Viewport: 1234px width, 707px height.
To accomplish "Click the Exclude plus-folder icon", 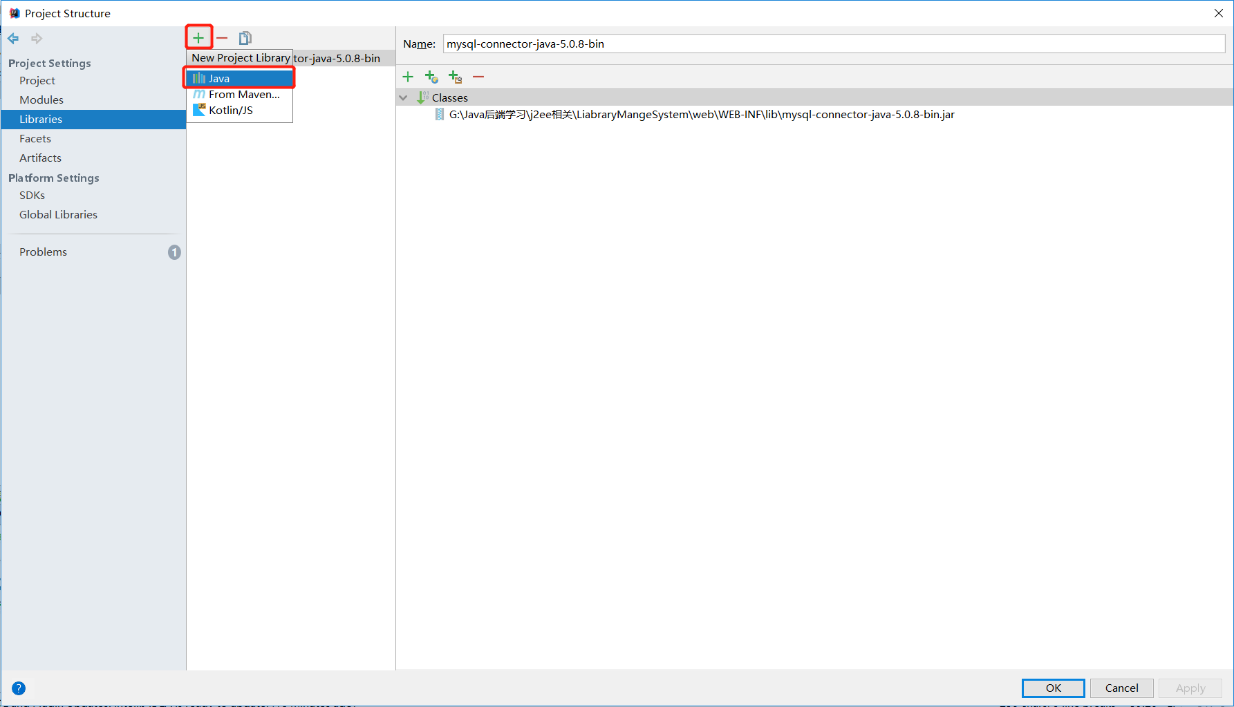I will click(455, 77).
